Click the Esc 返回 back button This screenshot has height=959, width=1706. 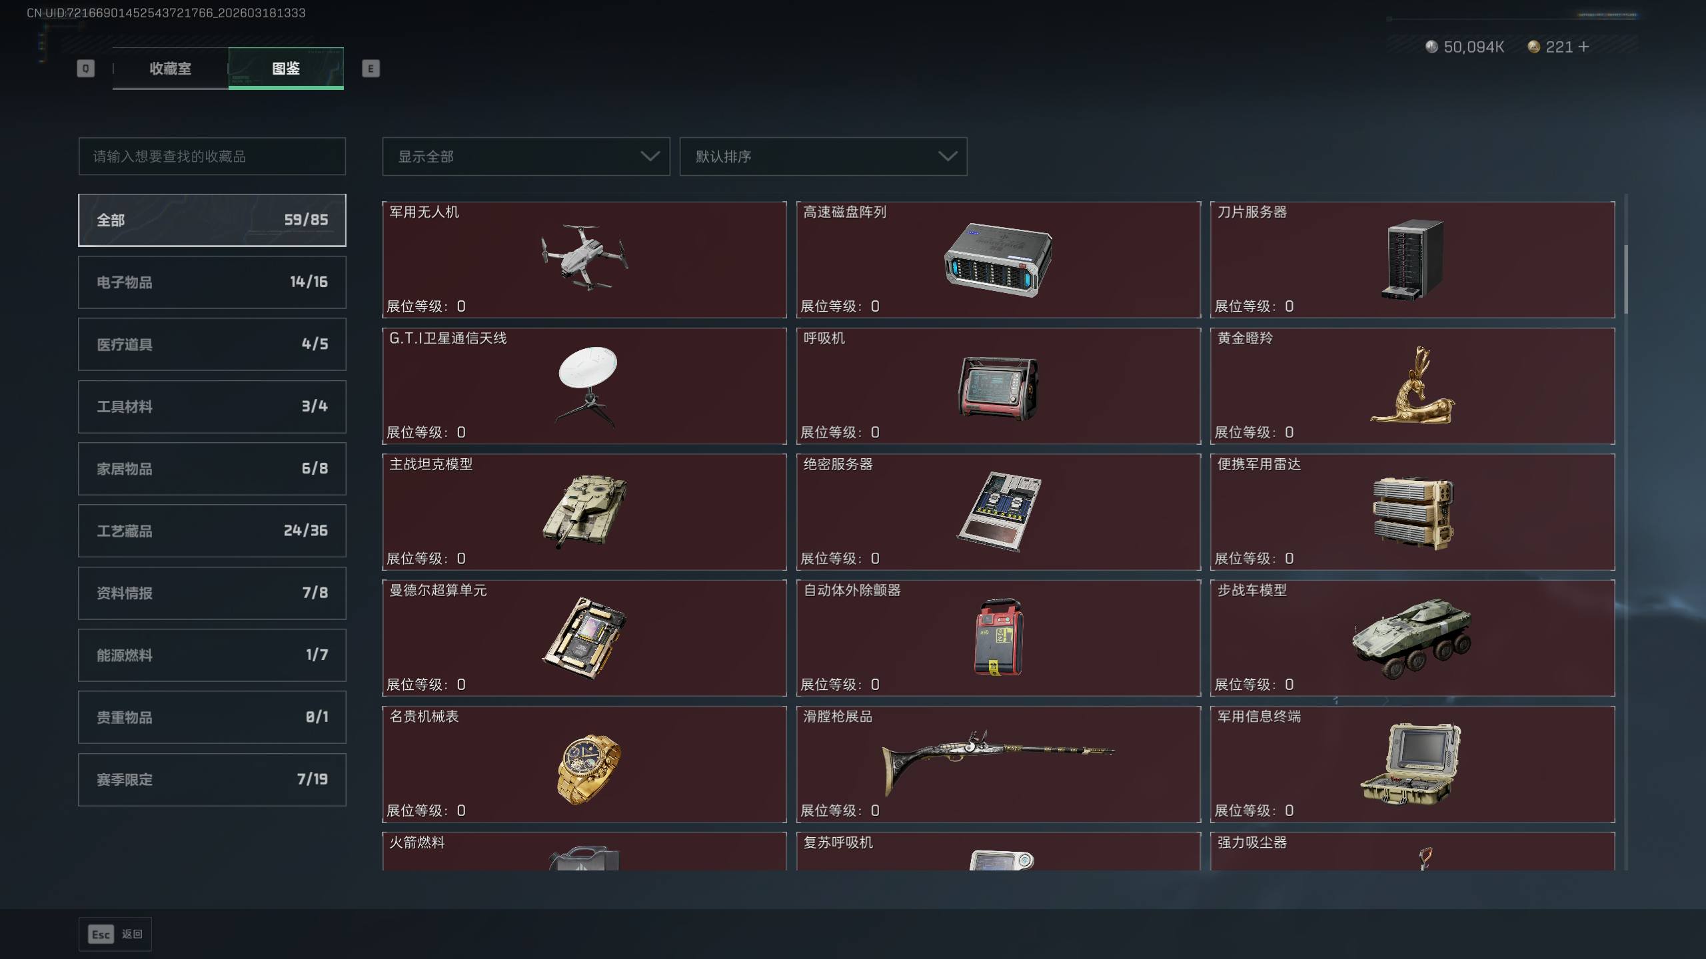coord(115,934)
